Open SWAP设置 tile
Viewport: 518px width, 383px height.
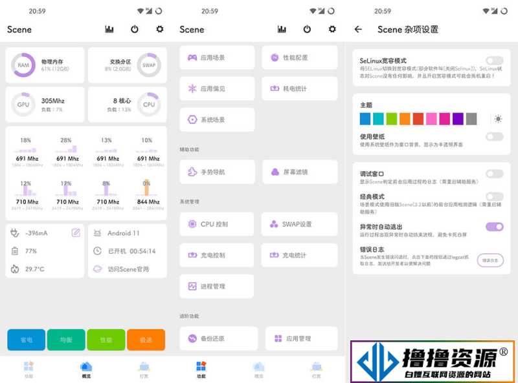click(x=299, y=224)
